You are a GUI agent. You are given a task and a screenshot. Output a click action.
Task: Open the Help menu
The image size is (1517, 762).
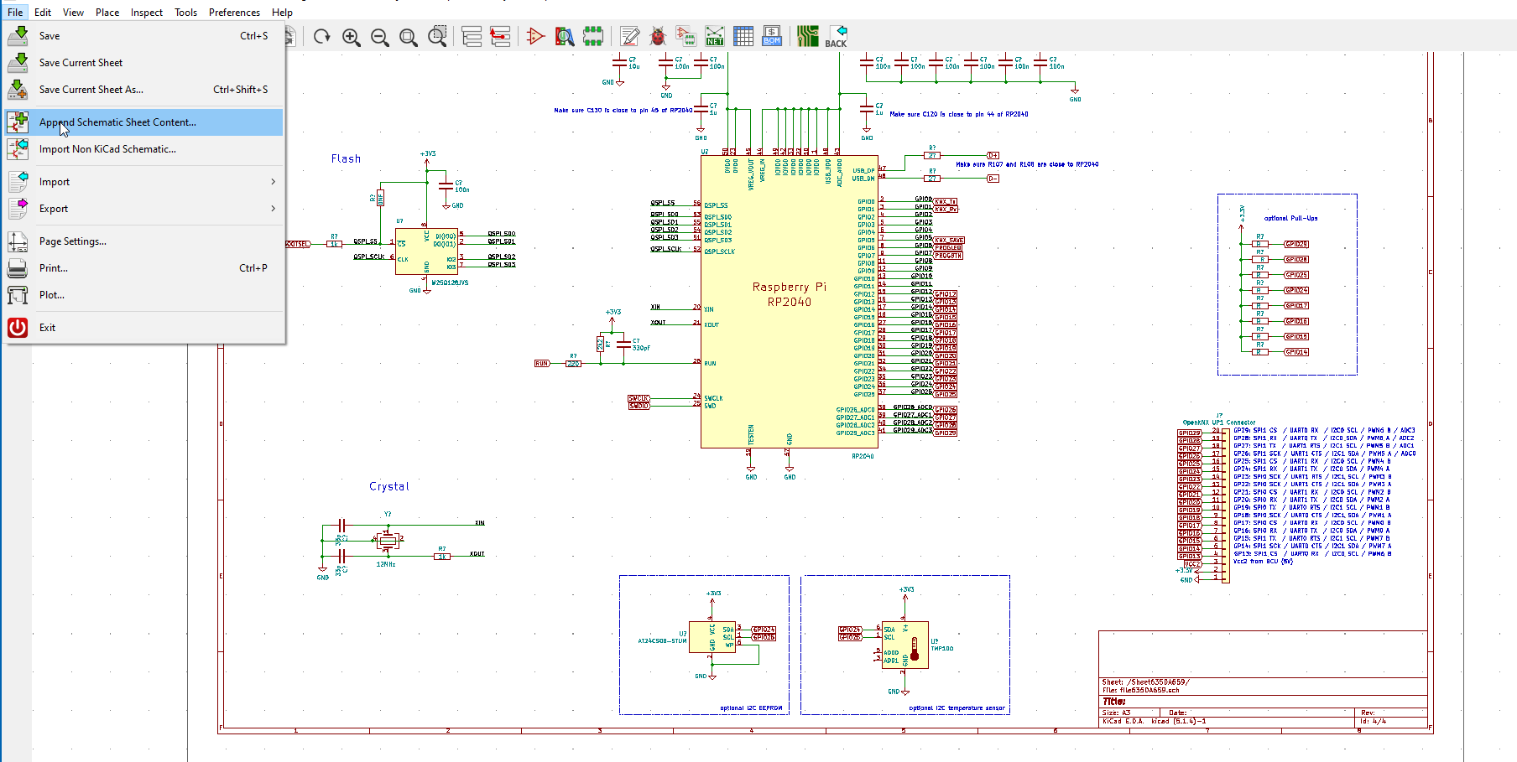coord(282,12)
